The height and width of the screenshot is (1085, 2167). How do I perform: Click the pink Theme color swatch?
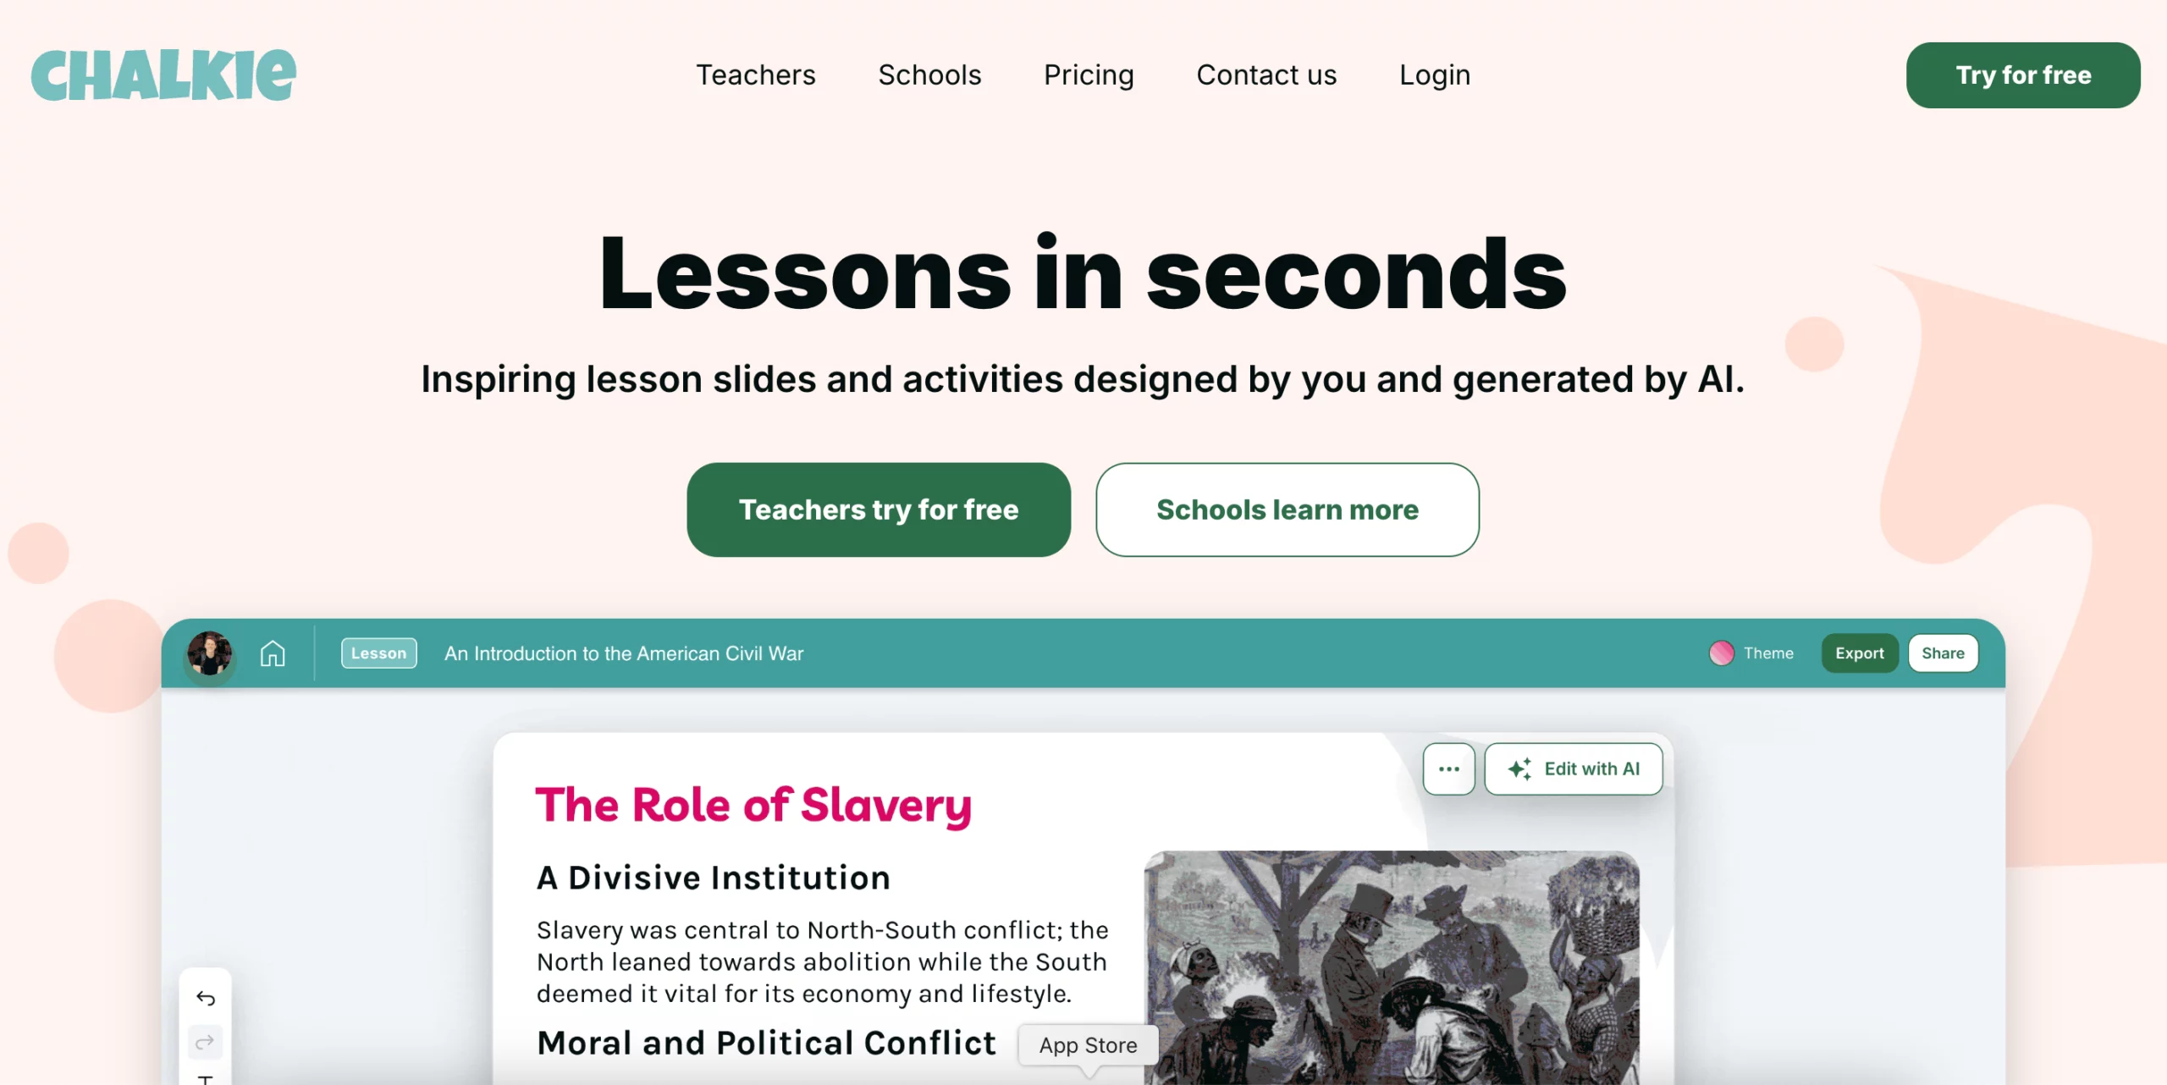click(1721, 653)
